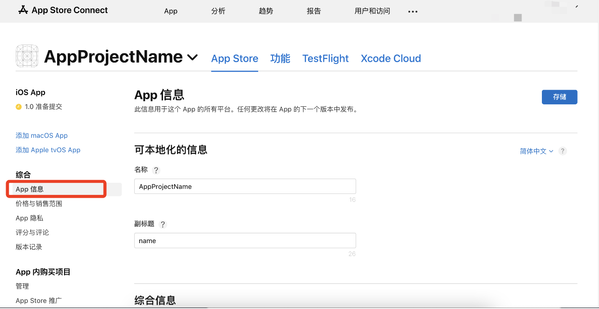
Task: Open the more menu (three dots) in top bar
Action: tap(413, 12)
